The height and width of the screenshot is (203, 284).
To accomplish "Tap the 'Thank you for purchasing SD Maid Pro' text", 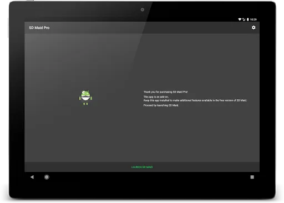I will 165,92.
